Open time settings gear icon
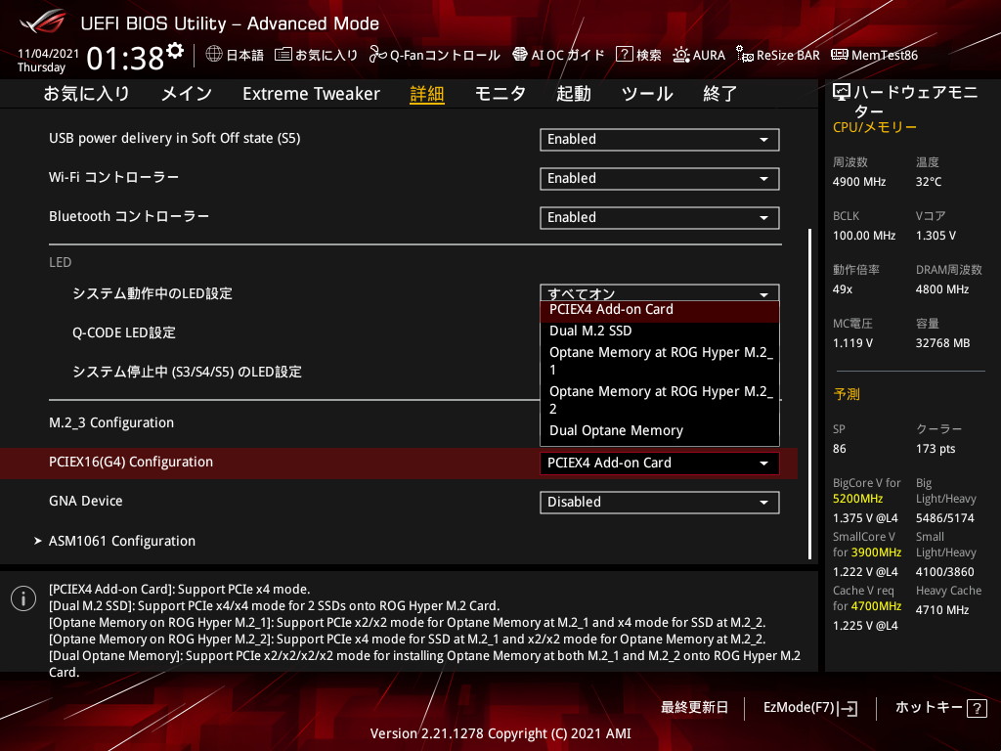The height and width of the screenshot is (751, 1001). coord(175,51)
